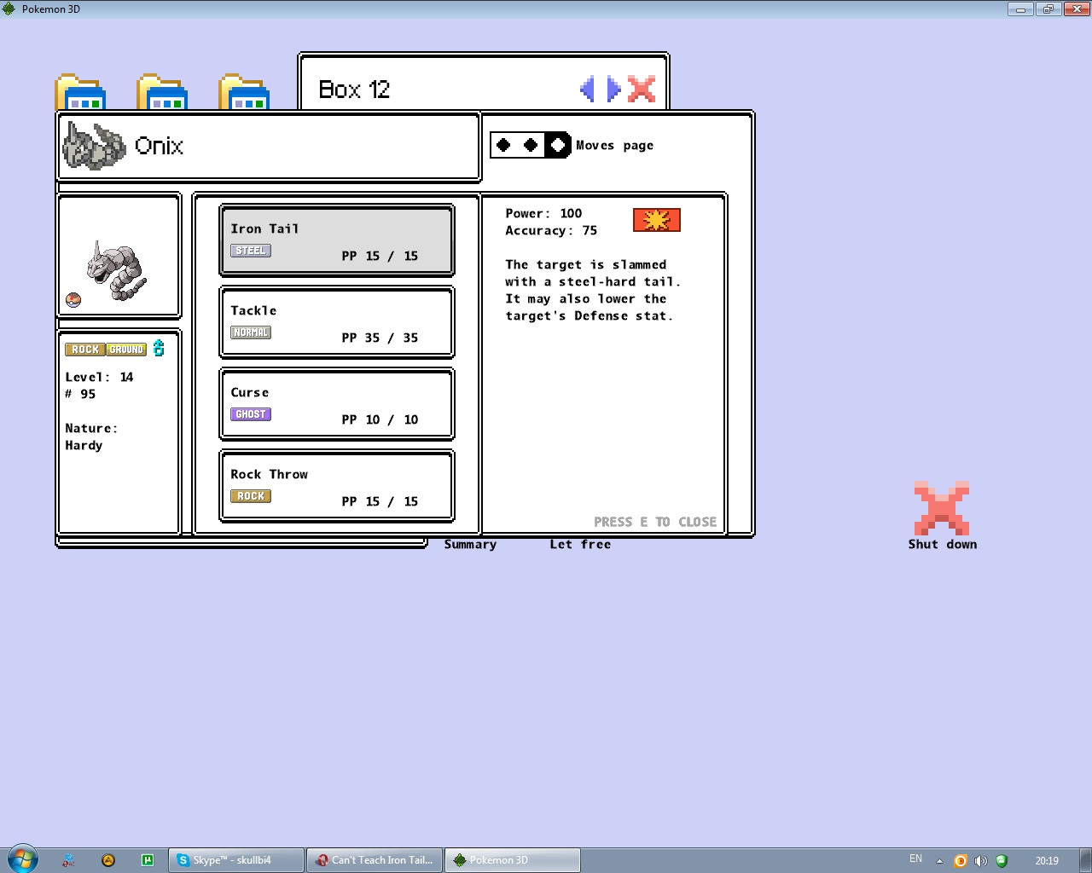
Task: Click the EN language indicator
Action: click(915, 859)
